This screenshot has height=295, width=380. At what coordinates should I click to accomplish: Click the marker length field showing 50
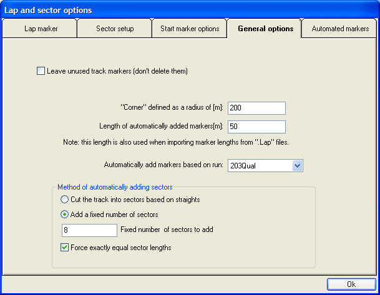(x=256, y=127)
